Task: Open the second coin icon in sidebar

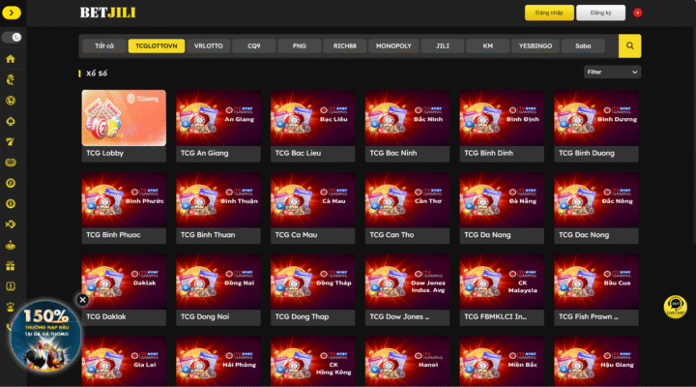Action: (x=11, y=204)
